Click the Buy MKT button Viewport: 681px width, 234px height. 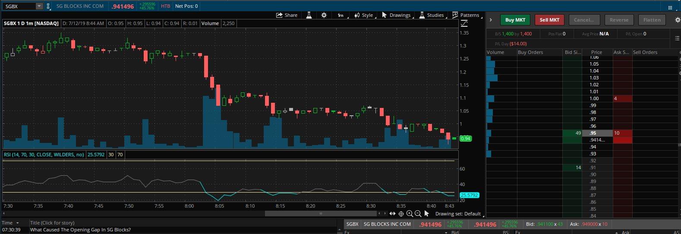click(515, 20)
